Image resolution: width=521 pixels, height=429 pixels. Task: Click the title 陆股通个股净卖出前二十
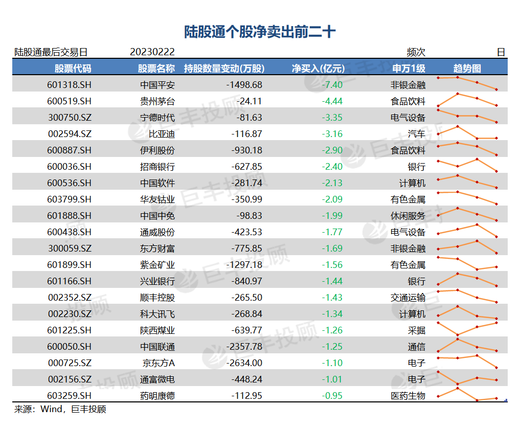tap(260, 32)
